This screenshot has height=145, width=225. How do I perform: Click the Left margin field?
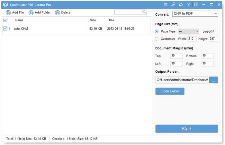pos(176,64)
